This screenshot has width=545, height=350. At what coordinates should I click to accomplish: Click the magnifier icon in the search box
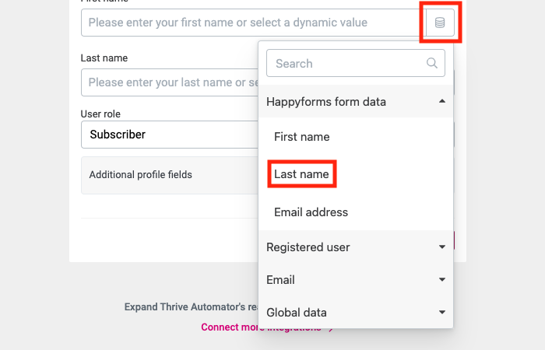tap(431, 63)
